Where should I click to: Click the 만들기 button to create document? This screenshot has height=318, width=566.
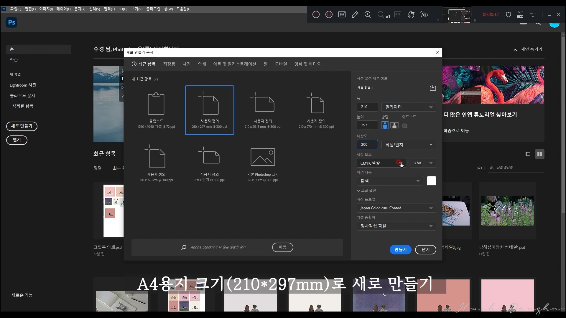point(400,250)
